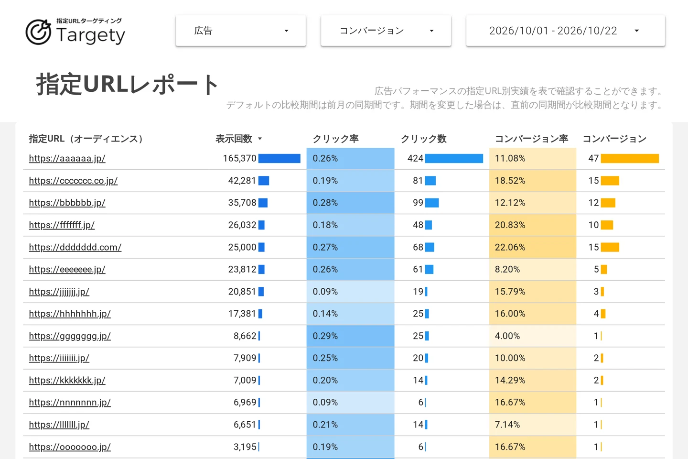Screen dimensions: 688x459
Task: Click the 指定URLレポート page title
Action: click(x=128, y=84)
